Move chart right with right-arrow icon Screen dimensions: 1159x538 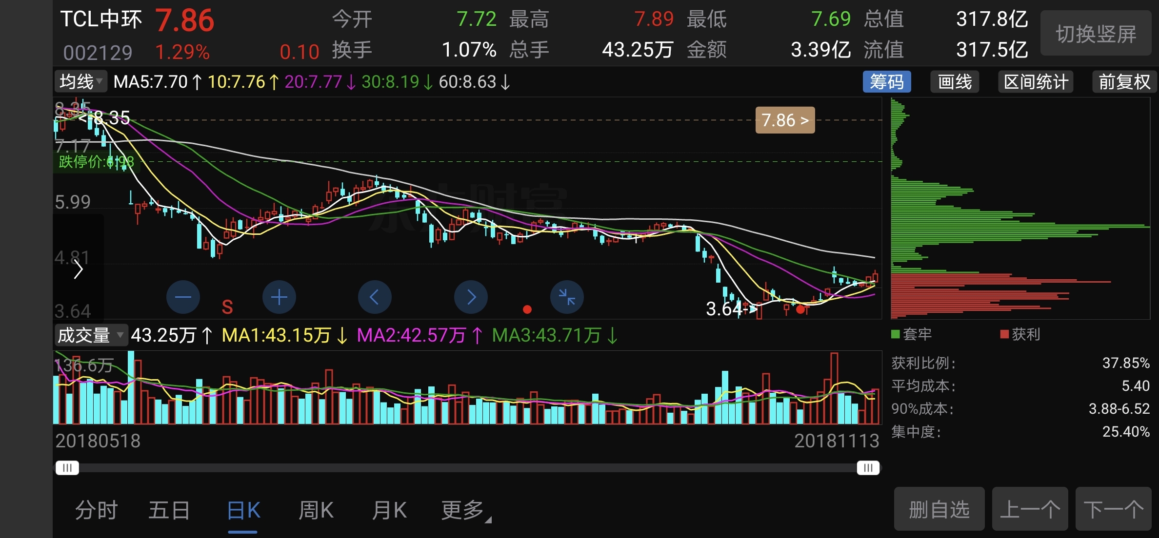(x=471, y=297)
